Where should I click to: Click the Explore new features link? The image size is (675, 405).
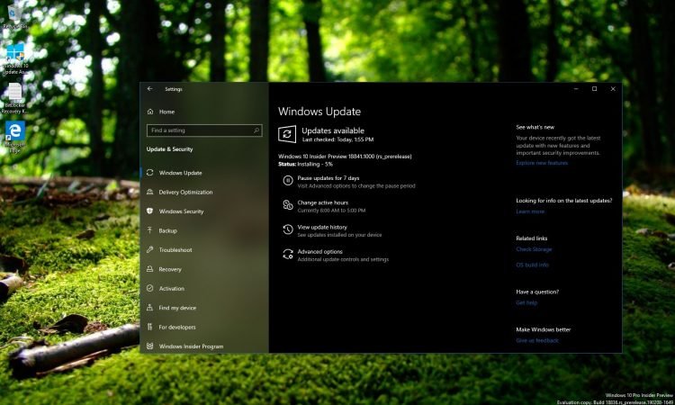click(542, 163)
